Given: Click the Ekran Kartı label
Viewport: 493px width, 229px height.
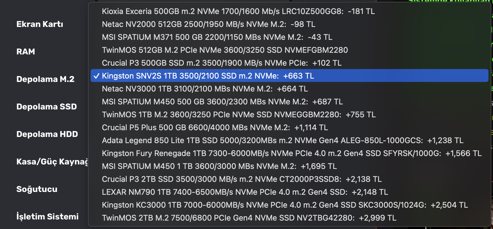Looking at the screenshot, I should 40,24.
